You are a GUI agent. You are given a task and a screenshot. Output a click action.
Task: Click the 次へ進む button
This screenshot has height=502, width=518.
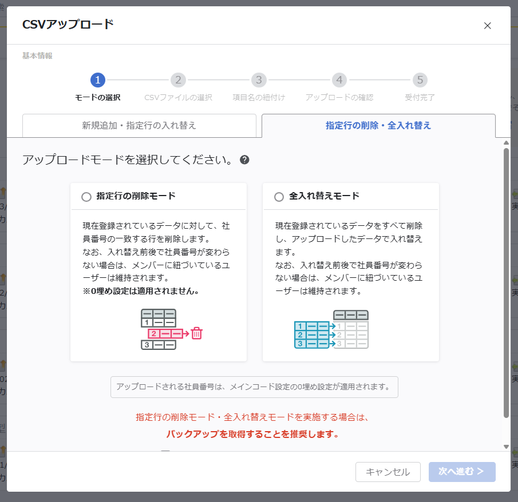click(462, 472)
